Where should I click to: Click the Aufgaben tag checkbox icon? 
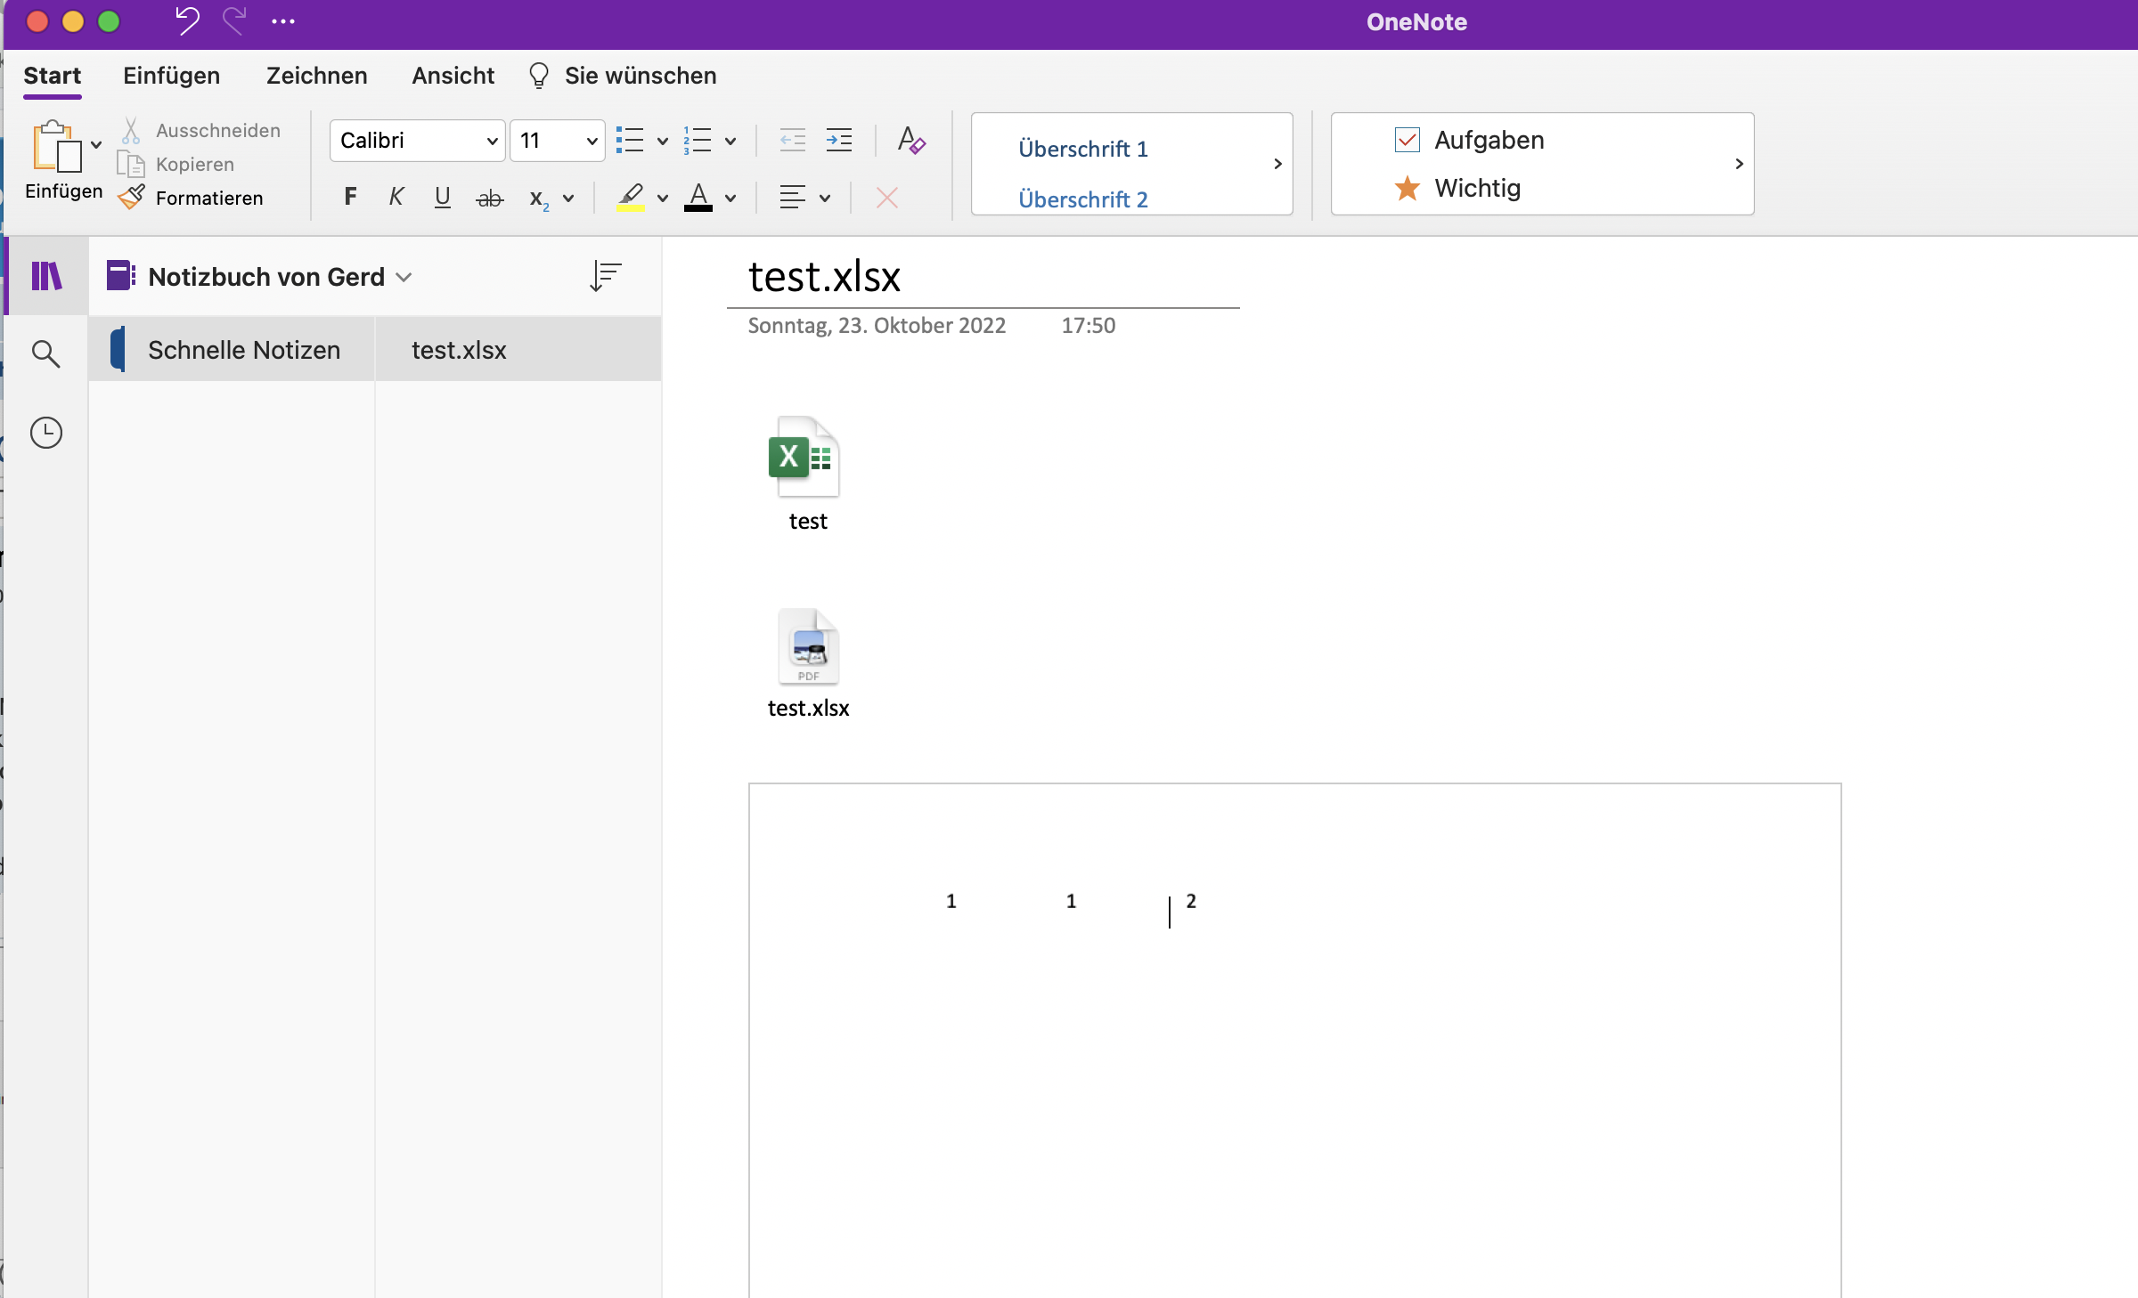click(1407, 140)
